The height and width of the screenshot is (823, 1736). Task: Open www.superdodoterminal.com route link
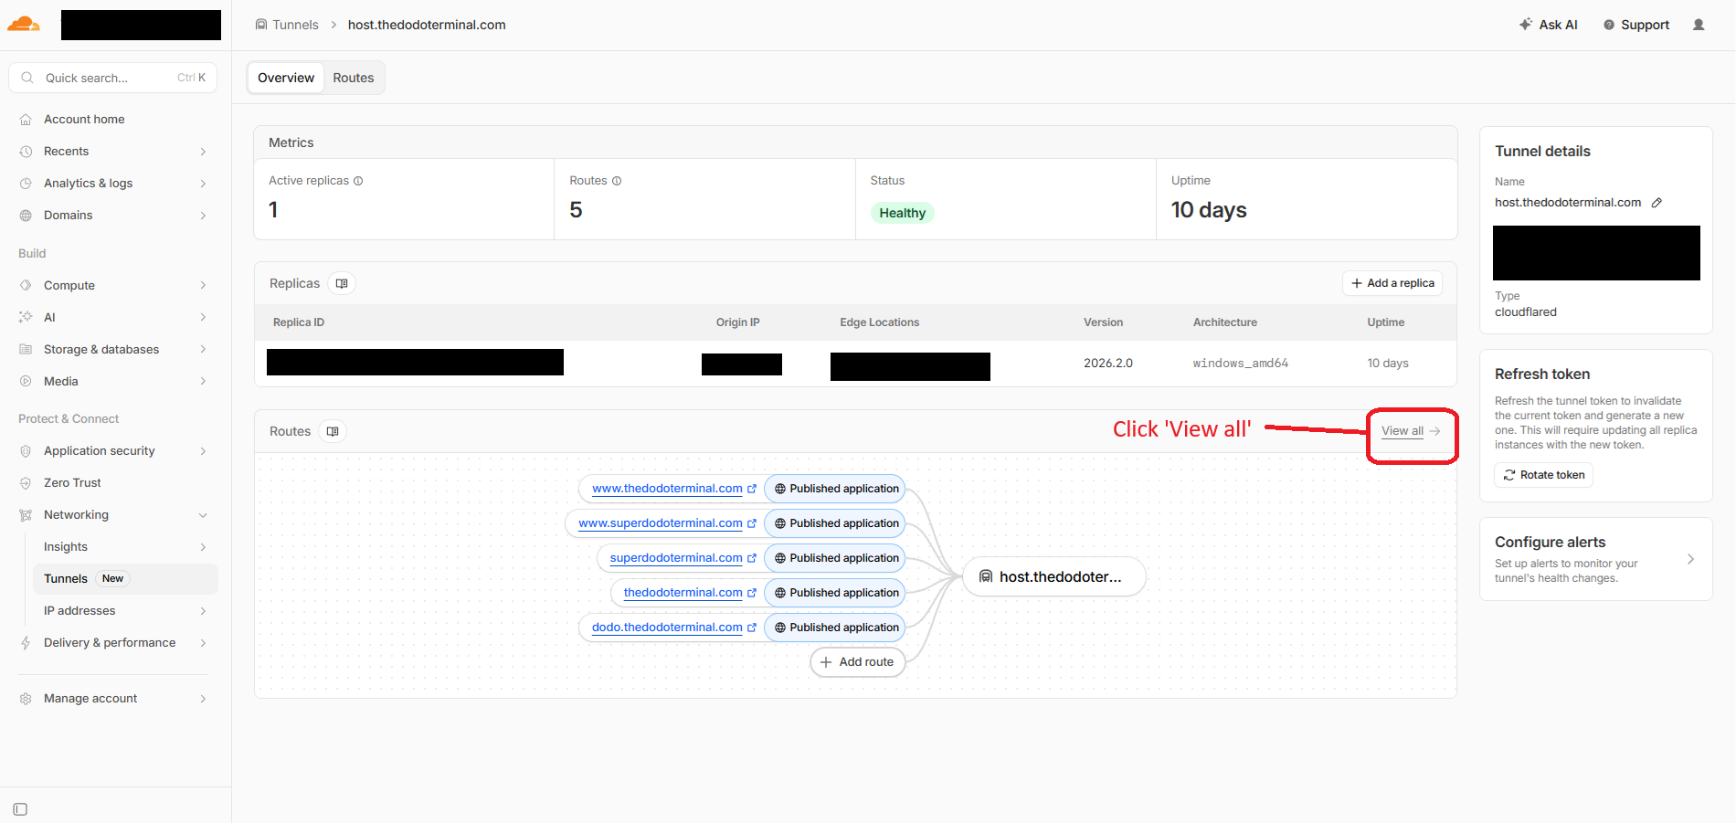(661, 523)
